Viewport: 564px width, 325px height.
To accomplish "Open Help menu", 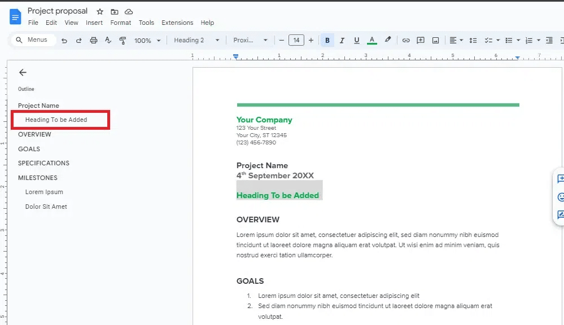I will 207,23.
